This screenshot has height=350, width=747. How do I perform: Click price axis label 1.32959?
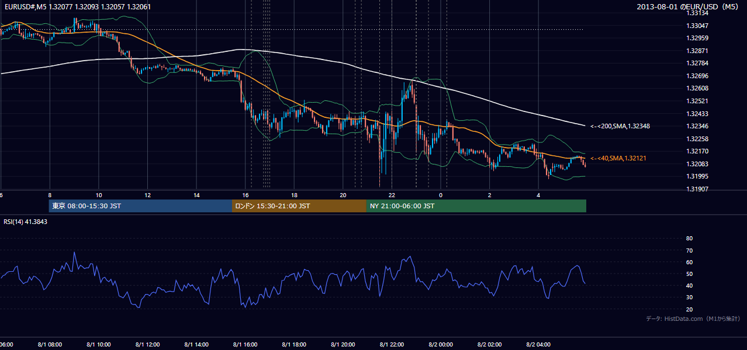coord(697,38)
